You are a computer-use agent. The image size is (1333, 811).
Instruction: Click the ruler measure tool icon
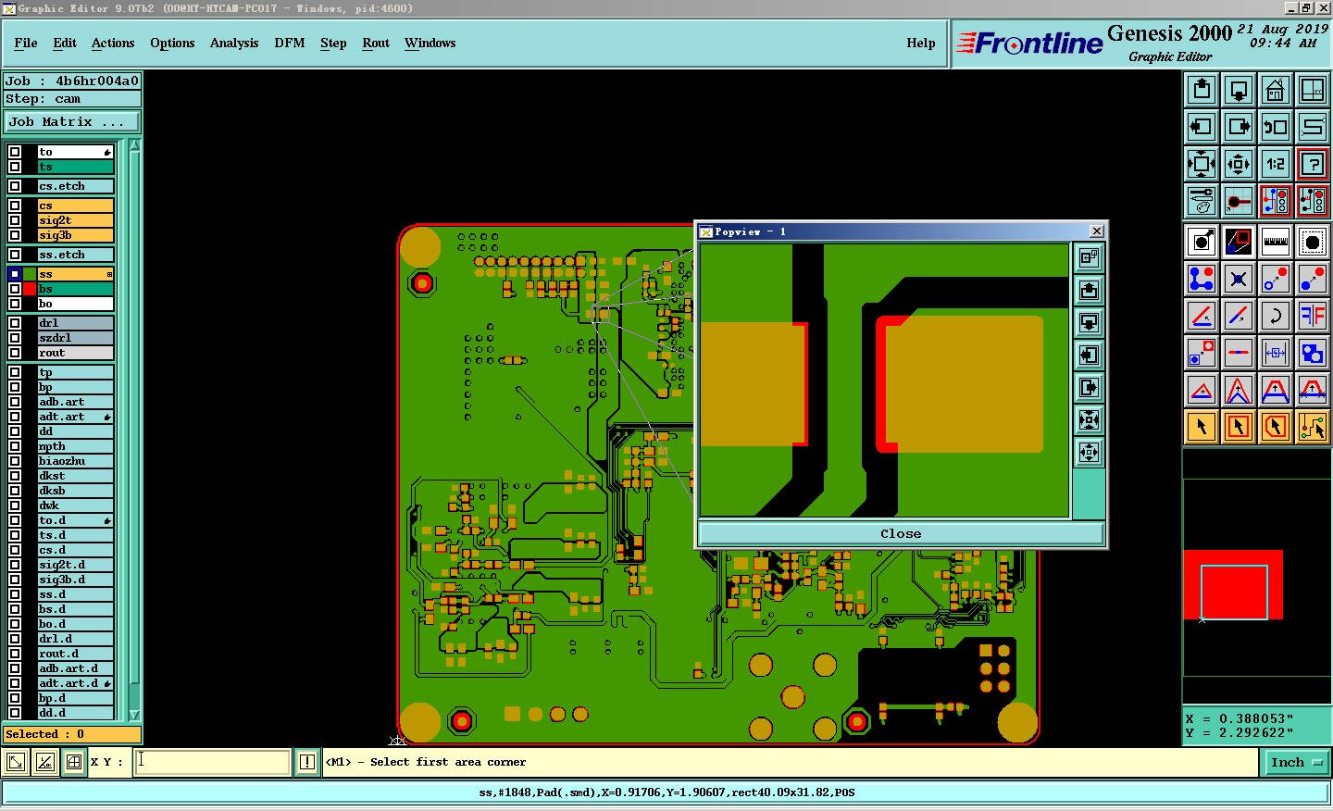pos(1276,242)
